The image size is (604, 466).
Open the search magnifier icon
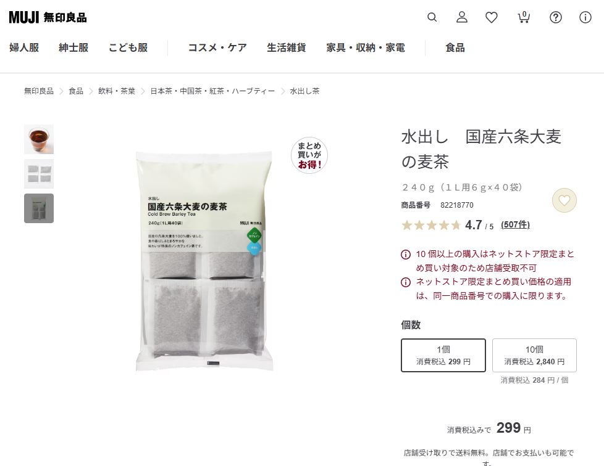tap(432, 17)
